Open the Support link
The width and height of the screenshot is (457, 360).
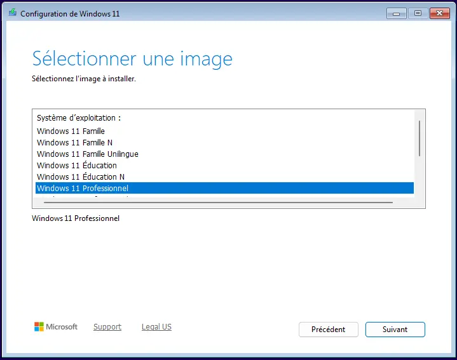pos(107,327)
